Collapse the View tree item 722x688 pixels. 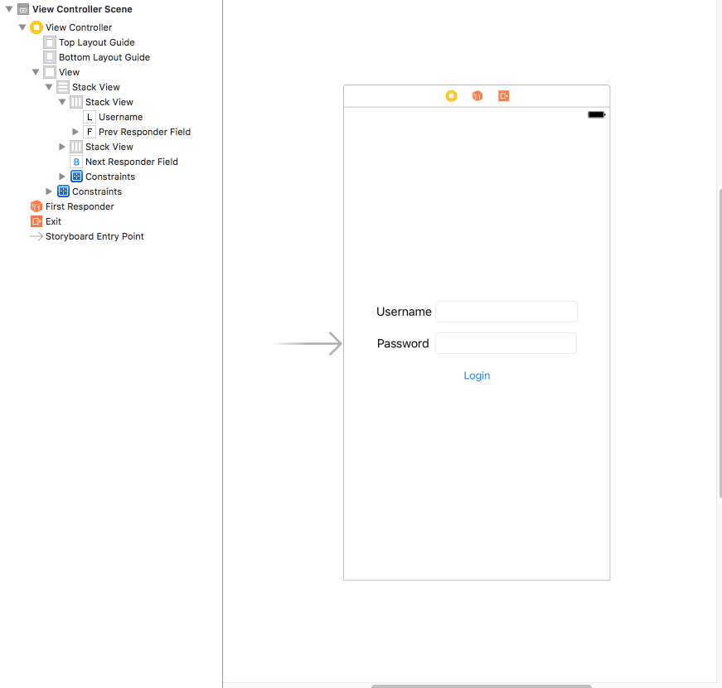36,71
